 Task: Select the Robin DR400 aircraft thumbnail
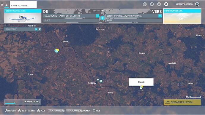point(23,16)
